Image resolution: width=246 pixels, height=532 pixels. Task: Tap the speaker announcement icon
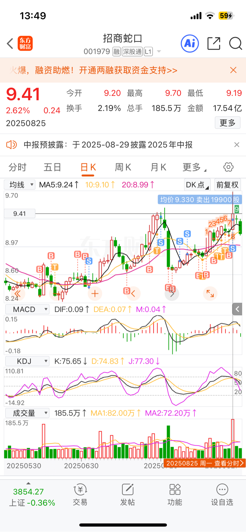12,145
